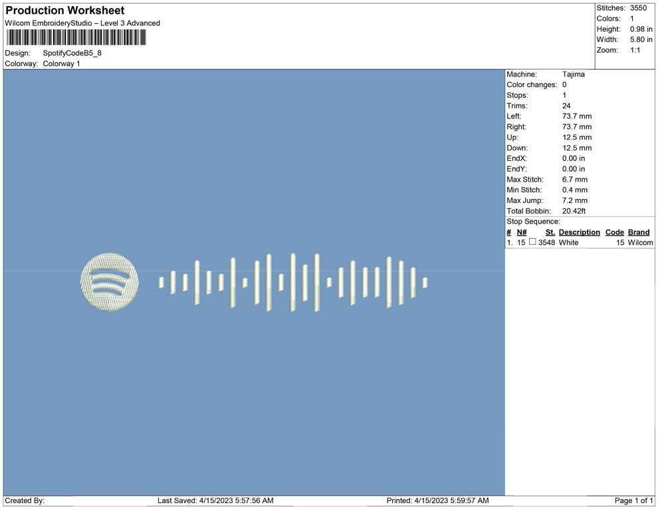The image size is (658, 507).
Task: Click the Stitches count 3550
Action: [638, 8]
